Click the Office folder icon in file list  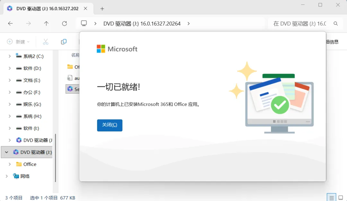(x=70, y=67)
